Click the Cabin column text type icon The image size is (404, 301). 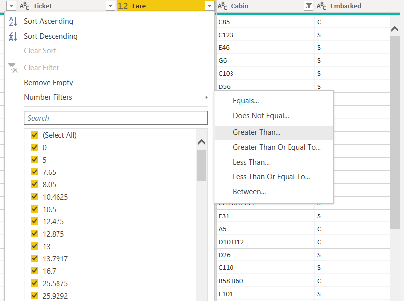[x=223, y=6]
